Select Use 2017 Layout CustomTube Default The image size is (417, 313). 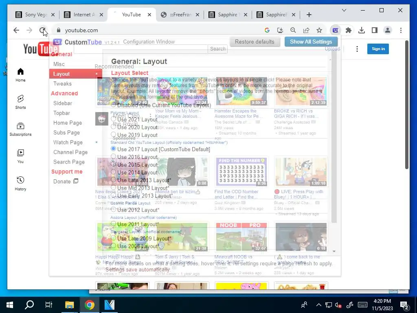click(114, 149)
